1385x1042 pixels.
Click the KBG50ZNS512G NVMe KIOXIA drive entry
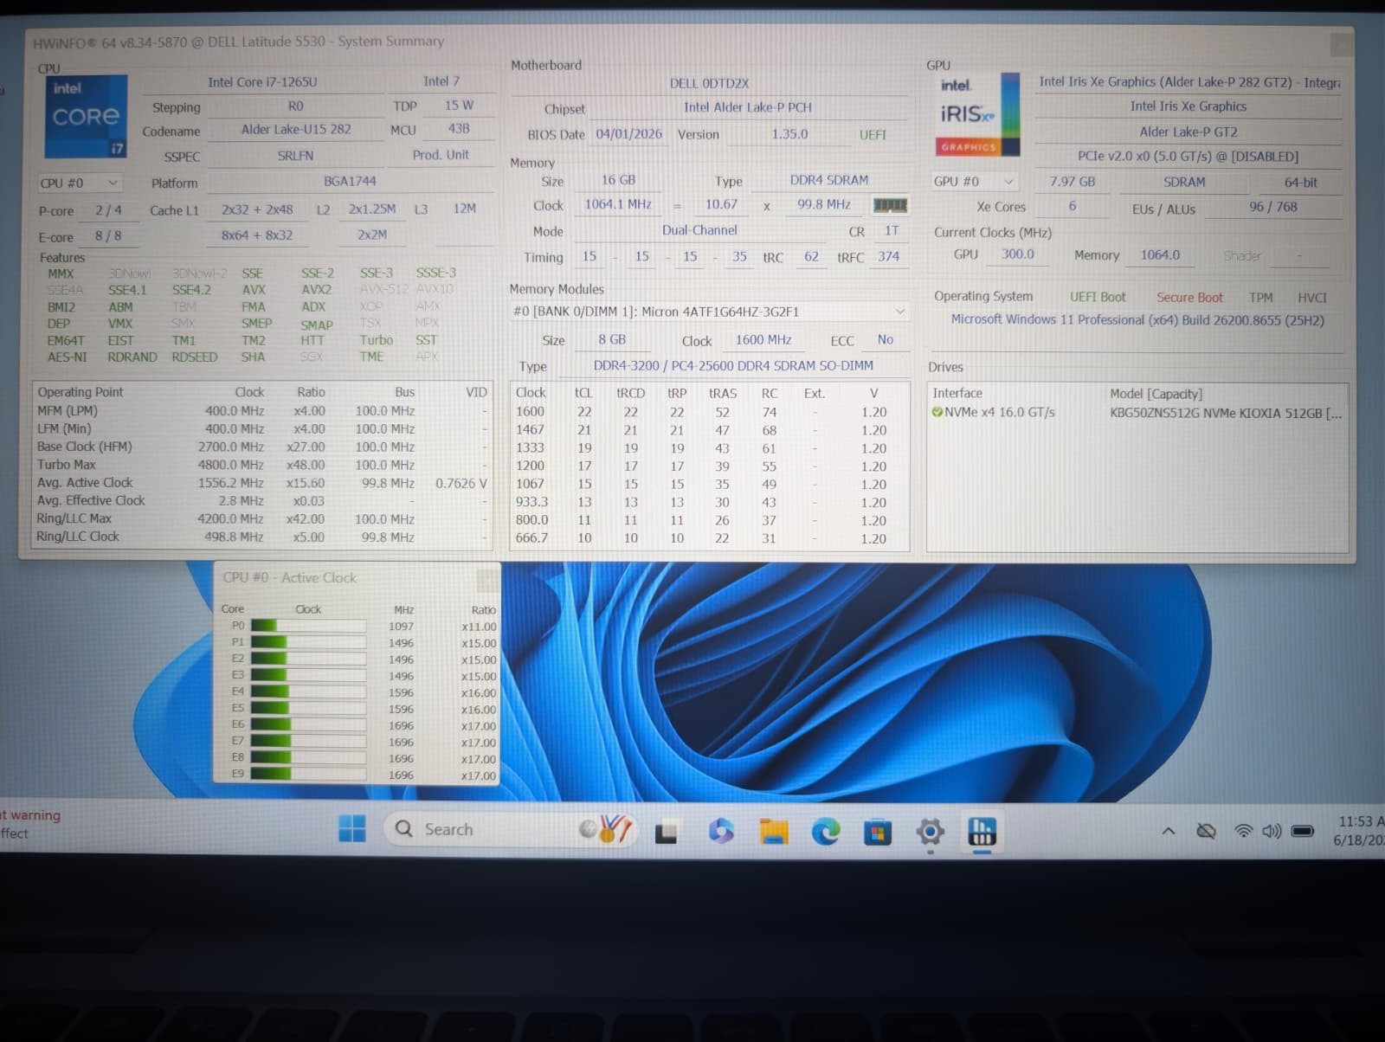coord(1225,414)
